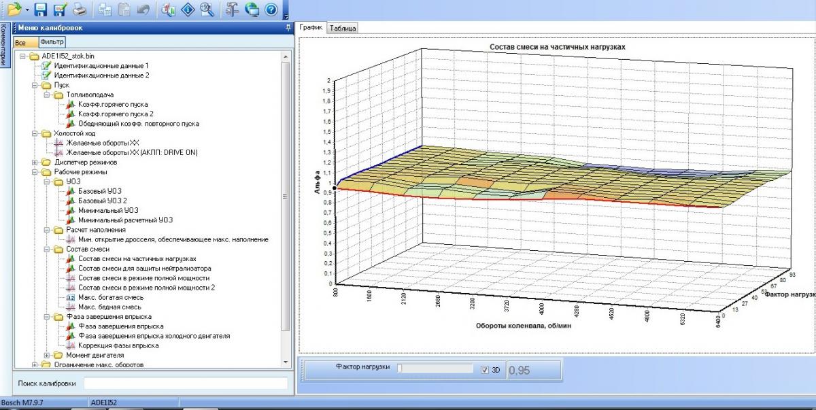This screenshot has height=410, width=816.
Task: Switch to the Фильтр tab
Action: 52,42
